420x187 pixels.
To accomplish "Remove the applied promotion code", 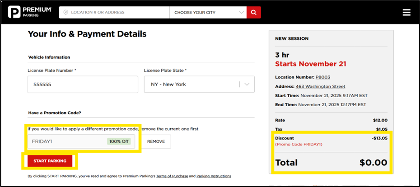I will pos(156,141).
